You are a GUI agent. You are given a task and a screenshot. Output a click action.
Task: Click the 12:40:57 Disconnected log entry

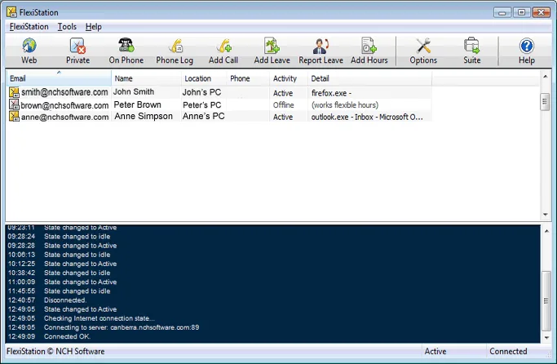click(46, 300)
